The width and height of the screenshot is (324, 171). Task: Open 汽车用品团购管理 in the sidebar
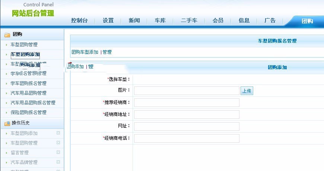pyautogui.click(x=29, y=93)
